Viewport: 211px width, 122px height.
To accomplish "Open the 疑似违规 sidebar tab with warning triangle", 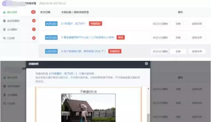I will 19,12.
